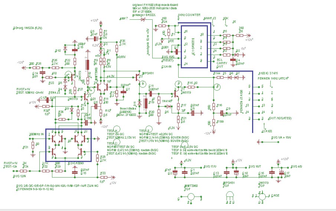Click the "C18" 100pF capacitor label
336x211 pixels.
(80, 47)
